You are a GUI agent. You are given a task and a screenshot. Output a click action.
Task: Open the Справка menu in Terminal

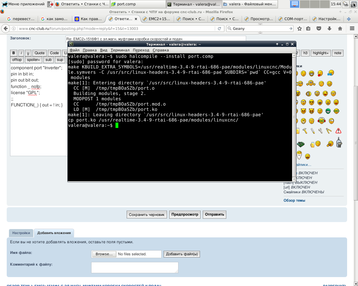click(x=161, y=50)
